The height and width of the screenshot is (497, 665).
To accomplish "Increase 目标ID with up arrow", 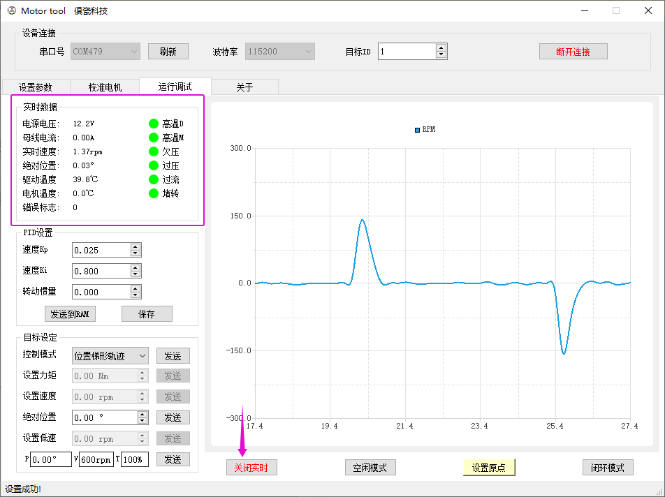I will (441, 47).
